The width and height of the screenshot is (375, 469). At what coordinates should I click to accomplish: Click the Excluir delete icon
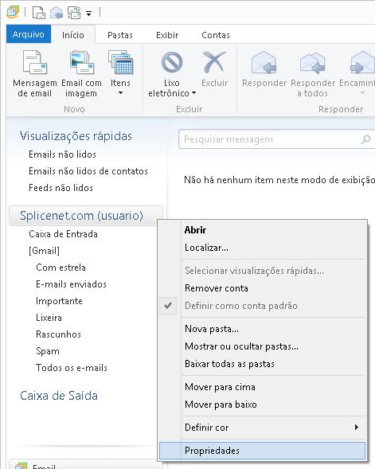pyautogui.click(x=214, y=62)
